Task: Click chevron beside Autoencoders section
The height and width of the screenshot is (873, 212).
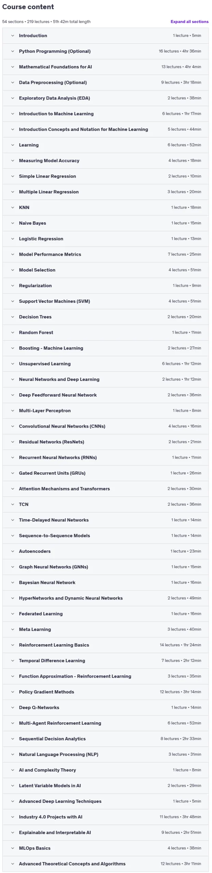Action: click(13, 551)
